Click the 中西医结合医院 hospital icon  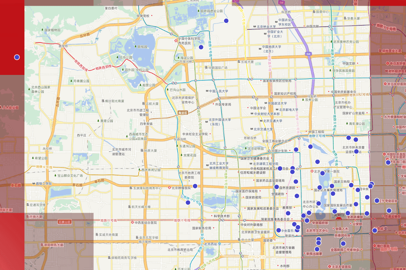pos(132,223)
